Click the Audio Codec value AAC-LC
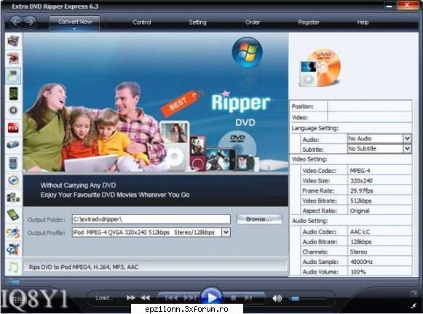The height and width of the screenshot is (314, 423). coord(360,232)
